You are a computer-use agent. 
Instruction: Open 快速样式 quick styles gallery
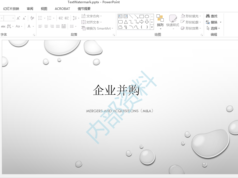(x=173, y=22)
